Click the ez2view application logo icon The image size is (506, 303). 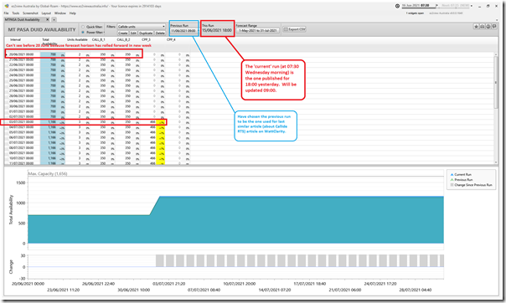pyautogui.click(x=7, y=6)
